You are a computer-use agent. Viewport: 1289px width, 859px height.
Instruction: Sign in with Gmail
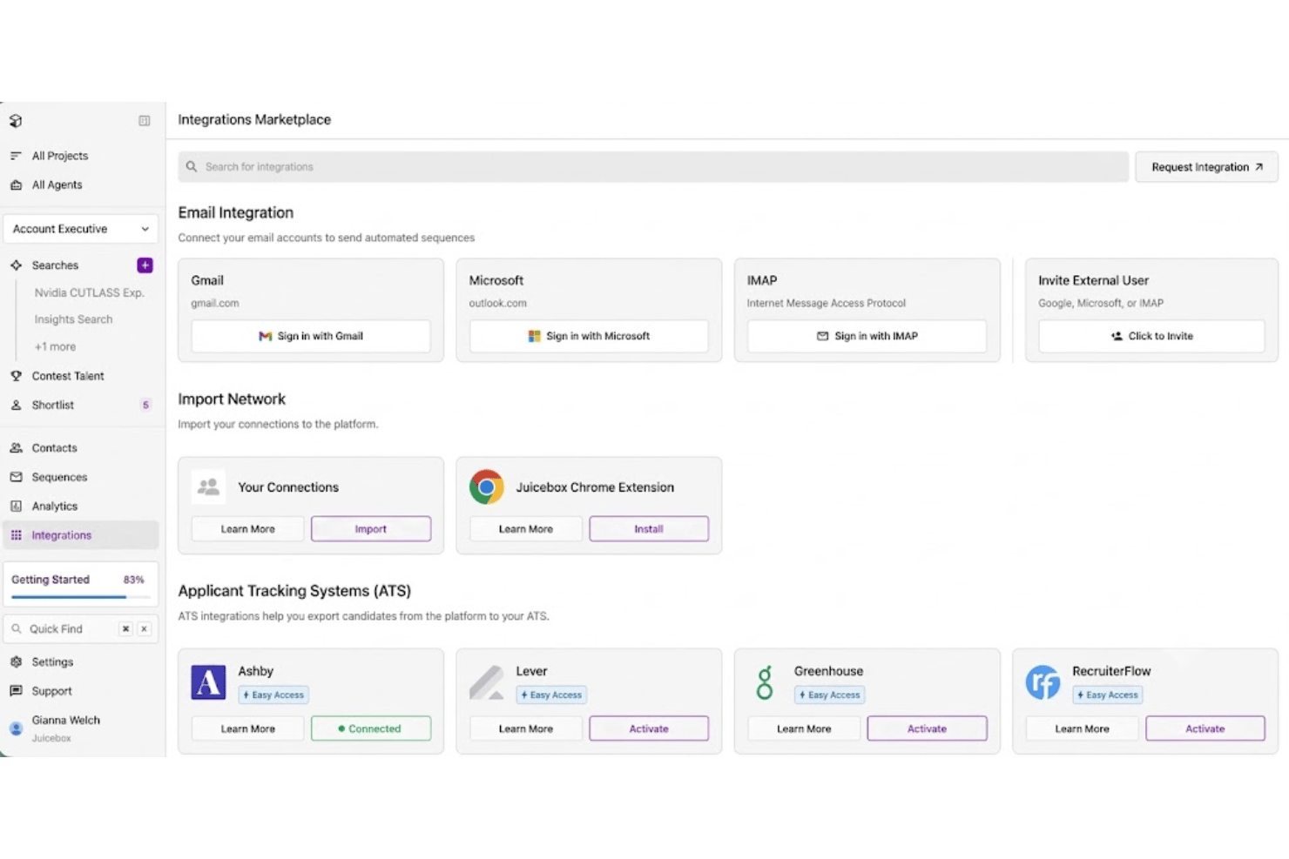coord(311,336)
